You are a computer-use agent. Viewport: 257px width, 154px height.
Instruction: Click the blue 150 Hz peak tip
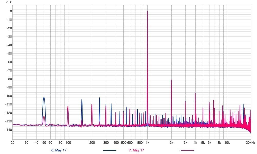[x=82, y=99]
